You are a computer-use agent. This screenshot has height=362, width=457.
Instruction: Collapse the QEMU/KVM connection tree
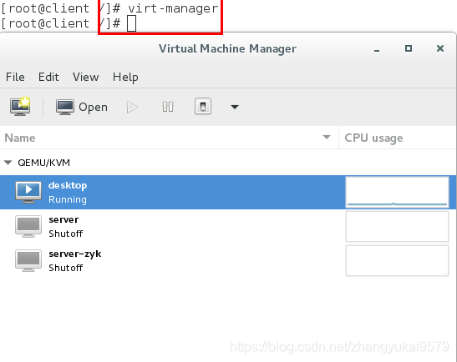[x=8, y=163]
